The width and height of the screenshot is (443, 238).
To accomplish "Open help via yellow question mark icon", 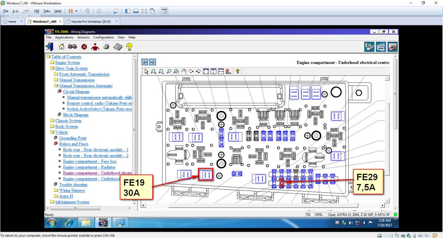I will 129,47.
